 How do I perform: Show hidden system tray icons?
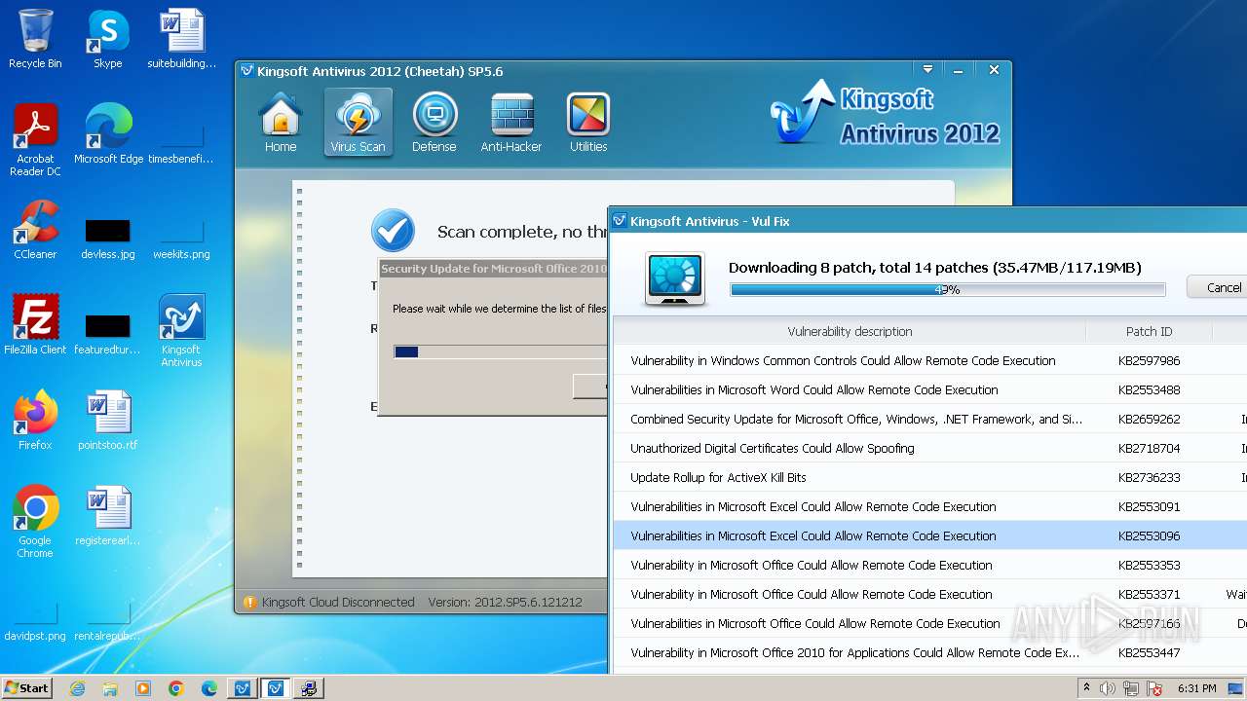point(1086,687)
